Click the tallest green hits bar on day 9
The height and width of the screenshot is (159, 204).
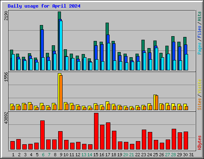[x=59, y=15]
